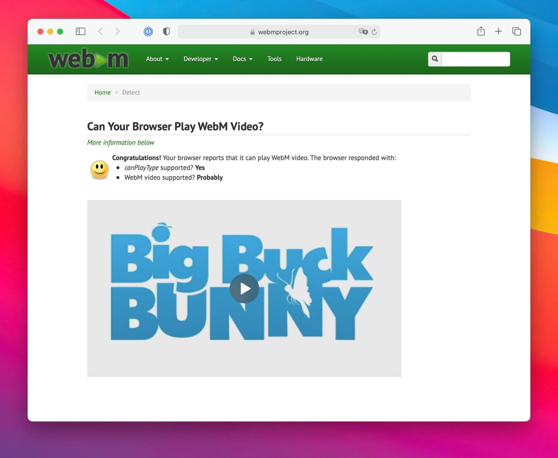The width and height of the screenshot is (558, 458).
Task: Go back to the previous page
Action: [x=100, y=31]
